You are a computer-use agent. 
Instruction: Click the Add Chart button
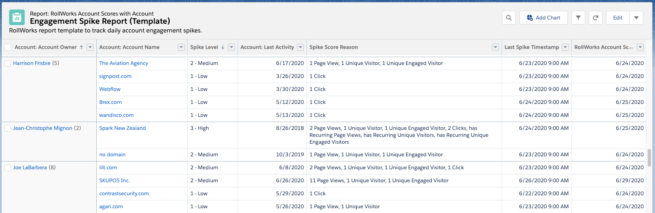pyautogui.click(x=544, y=18)
